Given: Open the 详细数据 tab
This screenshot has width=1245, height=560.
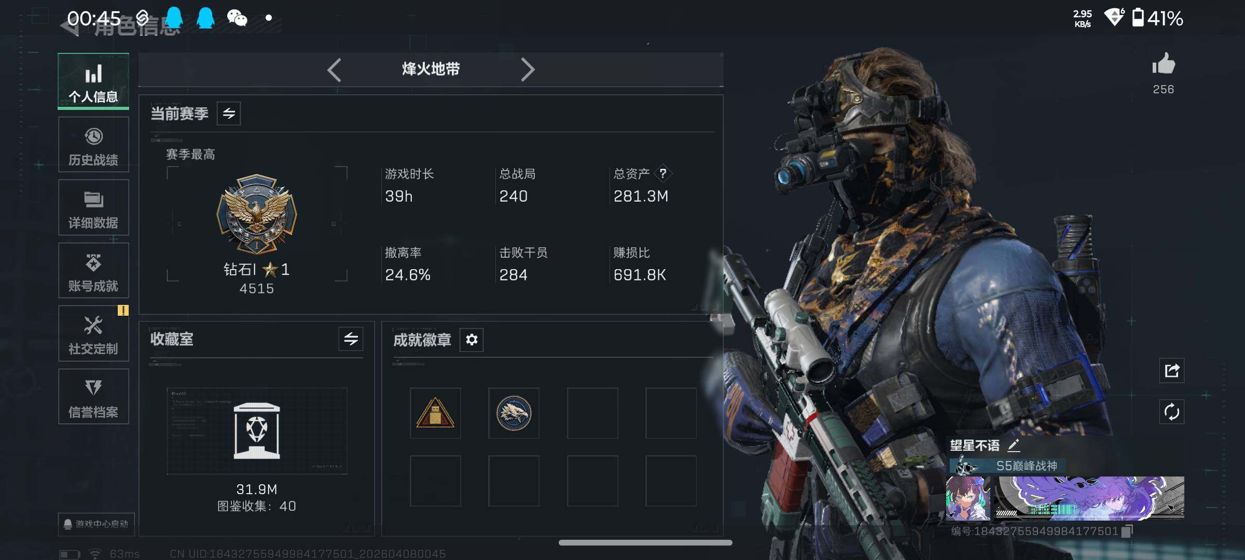Looking at the screenshot, I should 93,207.
